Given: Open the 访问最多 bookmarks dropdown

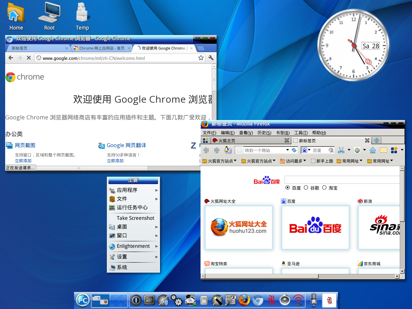Looking at the screenshot, I should (293, 161).
